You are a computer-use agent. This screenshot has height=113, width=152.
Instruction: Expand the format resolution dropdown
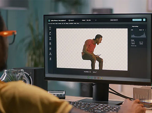91,20
